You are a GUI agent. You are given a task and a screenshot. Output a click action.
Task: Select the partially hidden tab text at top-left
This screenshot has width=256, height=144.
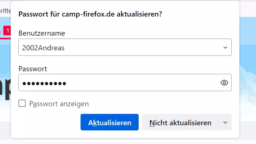pos(5,11)
